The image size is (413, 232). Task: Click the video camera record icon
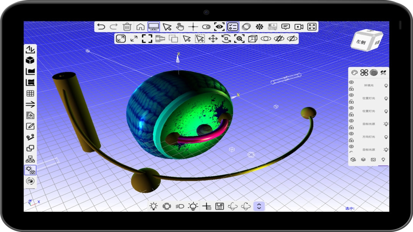point(299,27)
